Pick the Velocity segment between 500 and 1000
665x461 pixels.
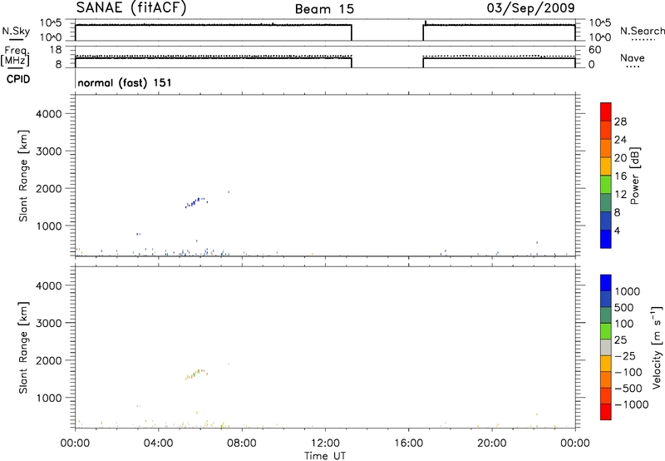pos(606,299)
